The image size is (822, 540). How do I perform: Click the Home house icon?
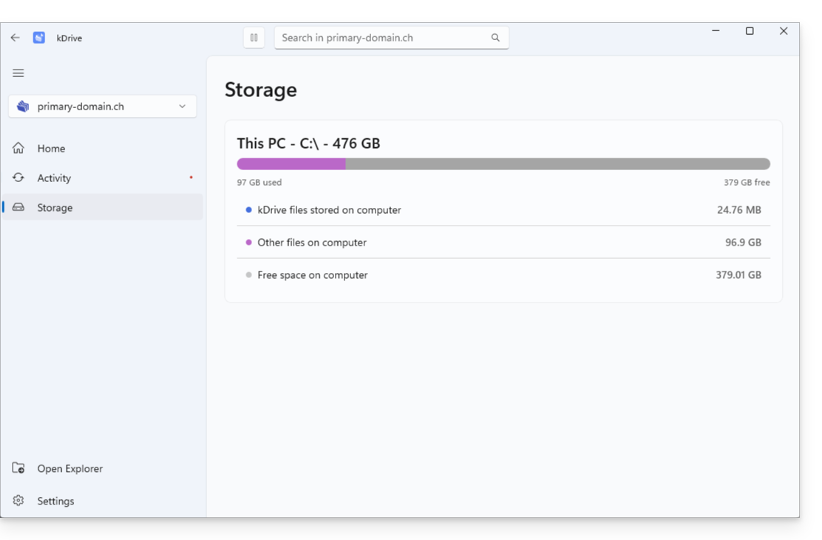18,149
